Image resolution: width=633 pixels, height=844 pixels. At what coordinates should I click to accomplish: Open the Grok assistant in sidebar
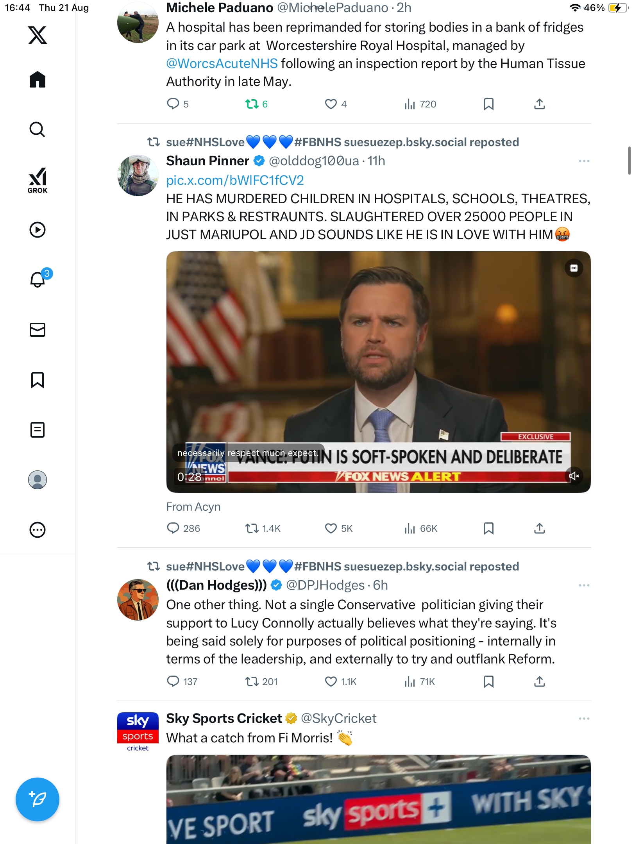[x=38, y=181]
